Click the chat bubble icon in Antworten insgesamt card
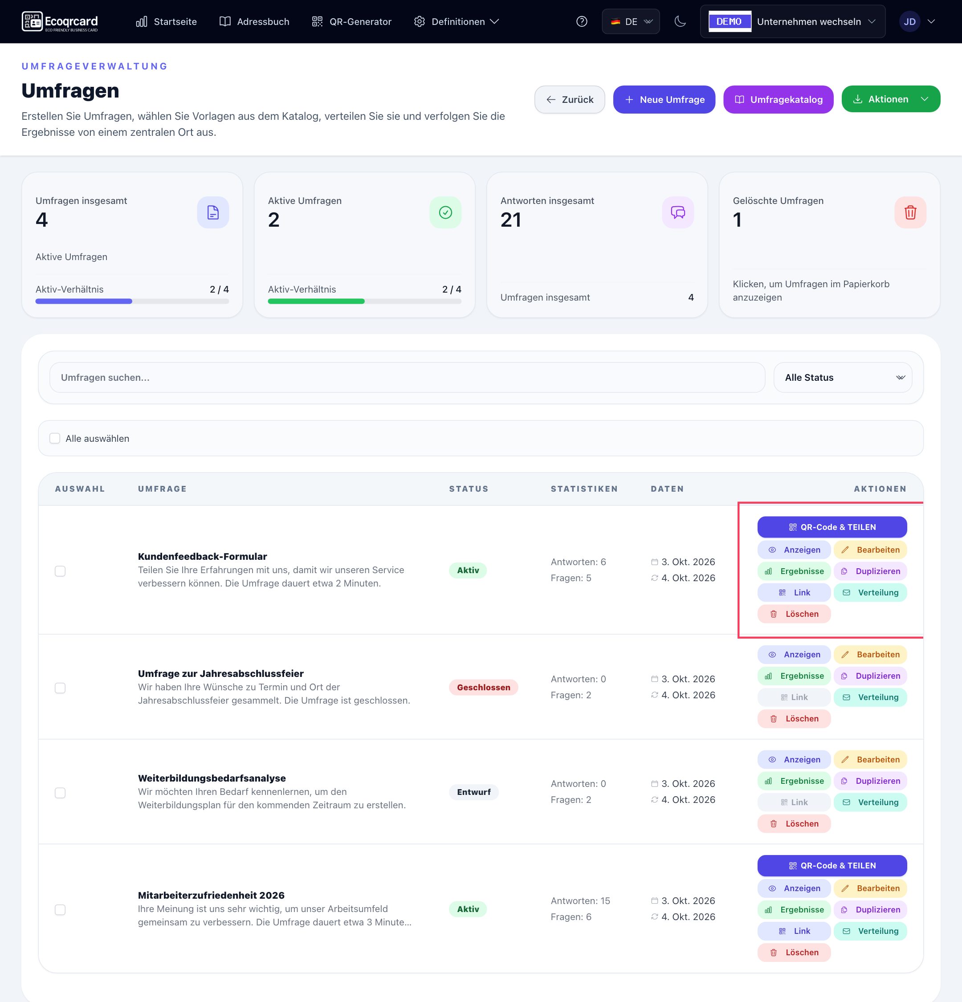 (x=678, y=212)
